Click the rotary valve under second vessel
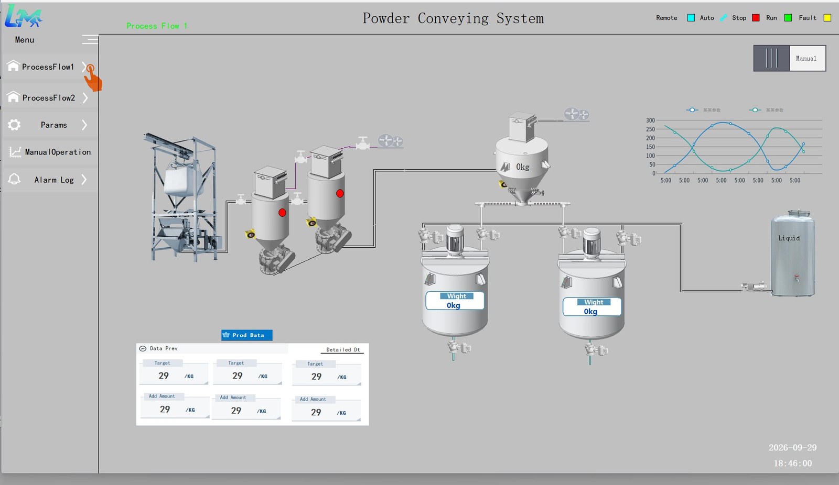The image size is (839, 485). (x=333, y=238)
